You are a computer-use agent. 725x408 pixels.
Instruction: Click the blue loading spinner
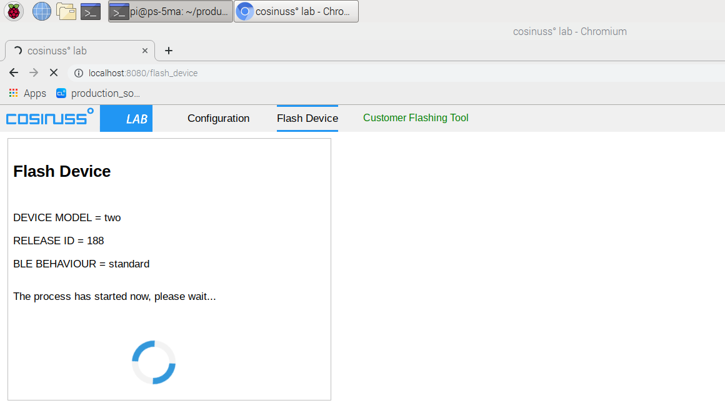(154, 362)
